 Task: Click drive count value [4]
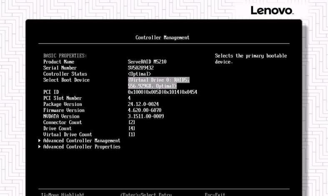[x=132, y=128]
